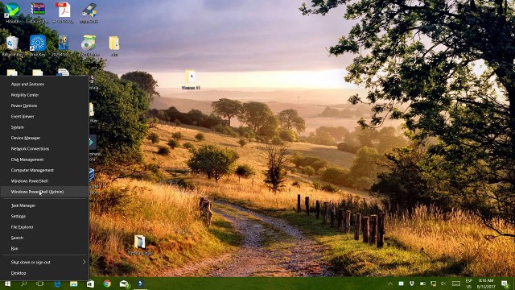Image resolution: width=515 pixels, height=290 pixels.
Task: Select the zipped folder in the second icon row
Action: [114, 46]
